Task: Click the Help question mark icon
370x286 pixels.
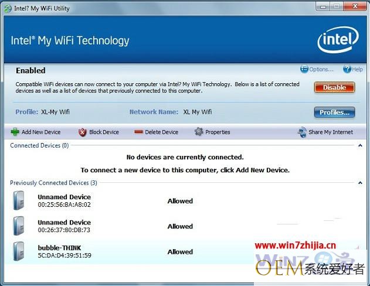Action: 347,69
